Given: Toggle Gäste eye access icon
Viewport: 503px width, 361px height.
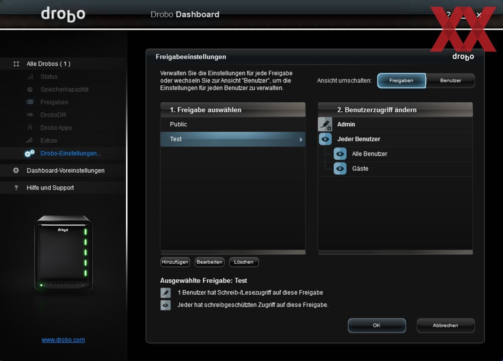Looking at the screenshot, I should [340, 169].
